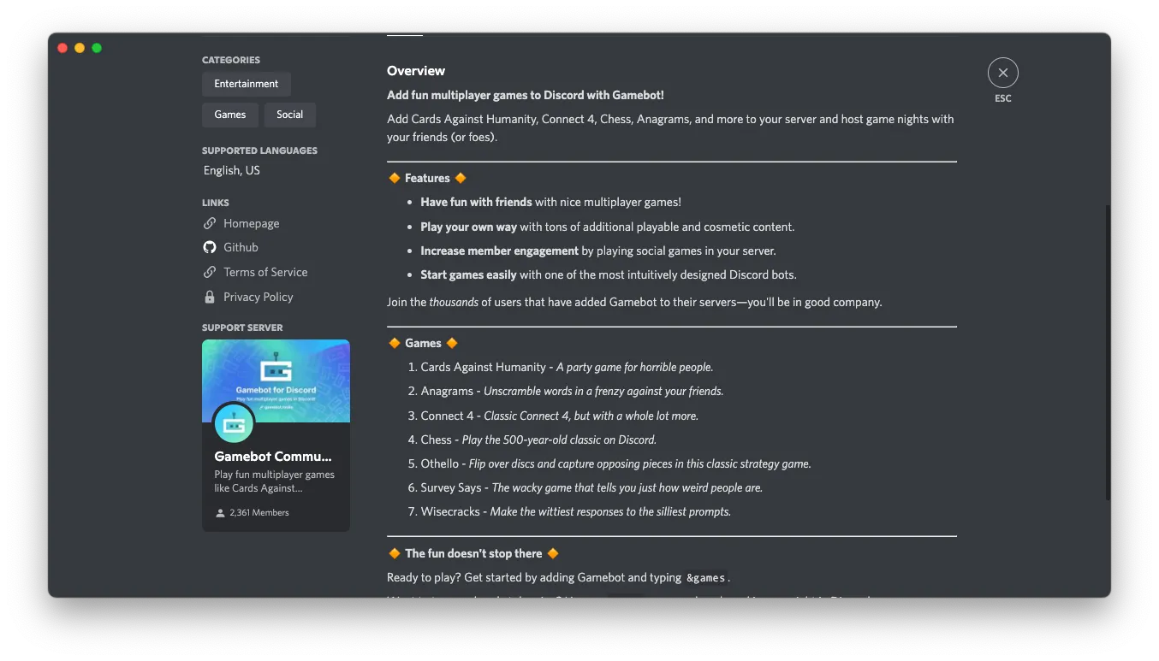This screenshot has height=661, width=1159.
Task: Click the chain icon beside Homepage
Action: click(x=210, y=223)
